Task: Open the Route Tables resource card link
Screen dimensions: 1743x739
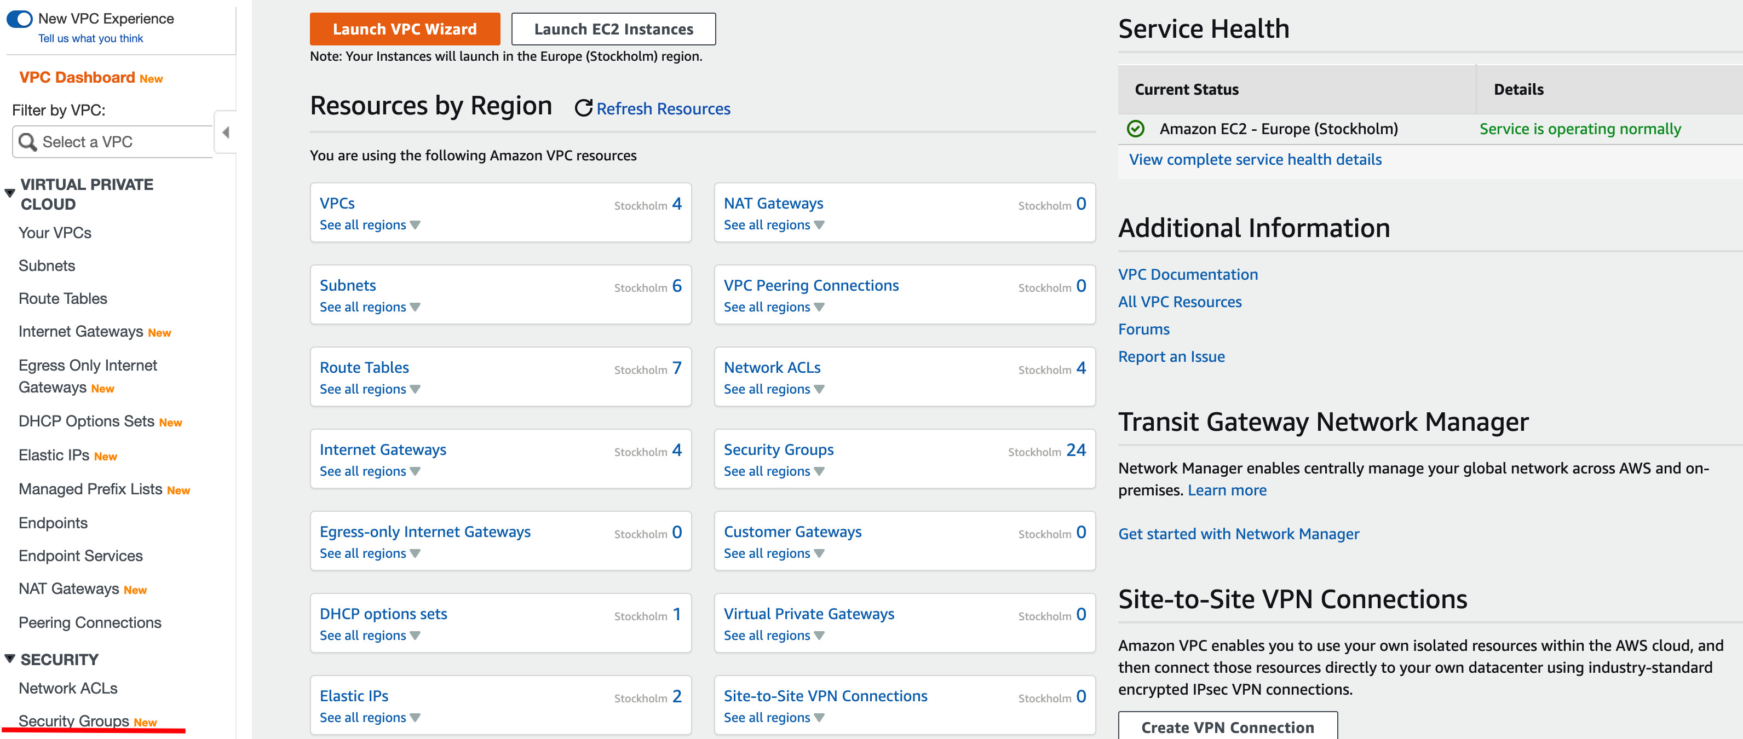Action: click(364, 368)
